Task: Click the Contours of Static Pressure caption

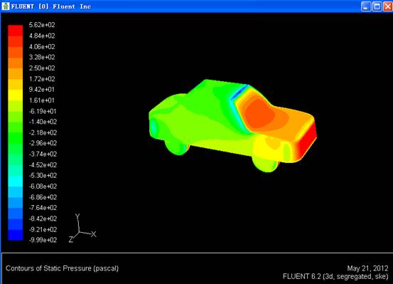Action: (x=62, y=268)
